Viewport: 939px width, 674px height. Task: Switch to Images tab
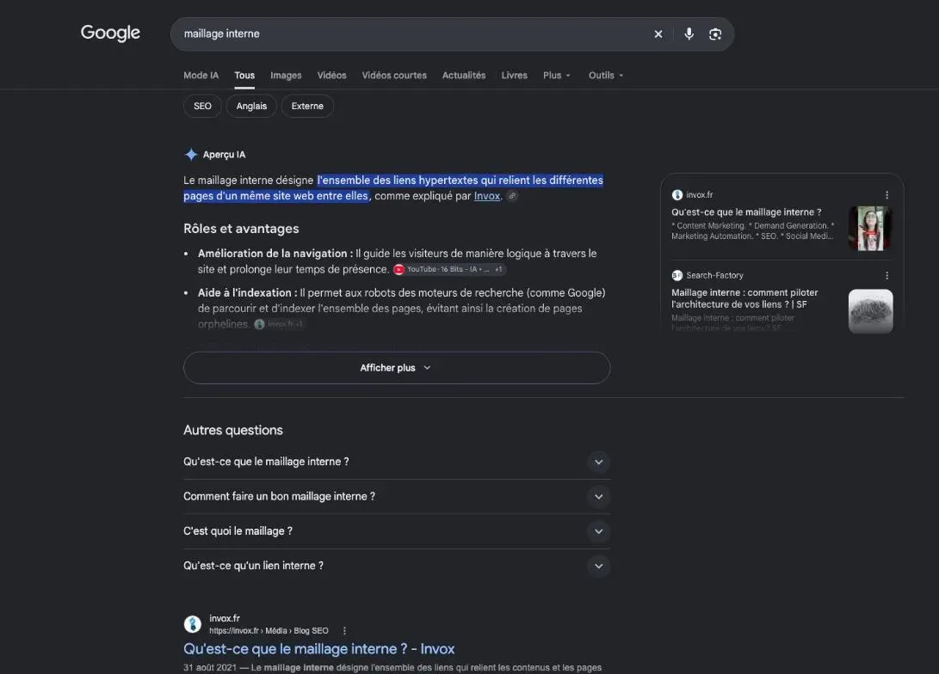pyautogui.click(x=286, y=76)
